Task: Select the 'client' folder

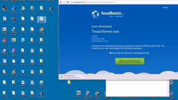Action: click(x=14, y=94)
